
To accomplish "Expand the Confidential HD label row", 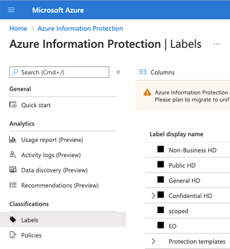I will point(153,195).
